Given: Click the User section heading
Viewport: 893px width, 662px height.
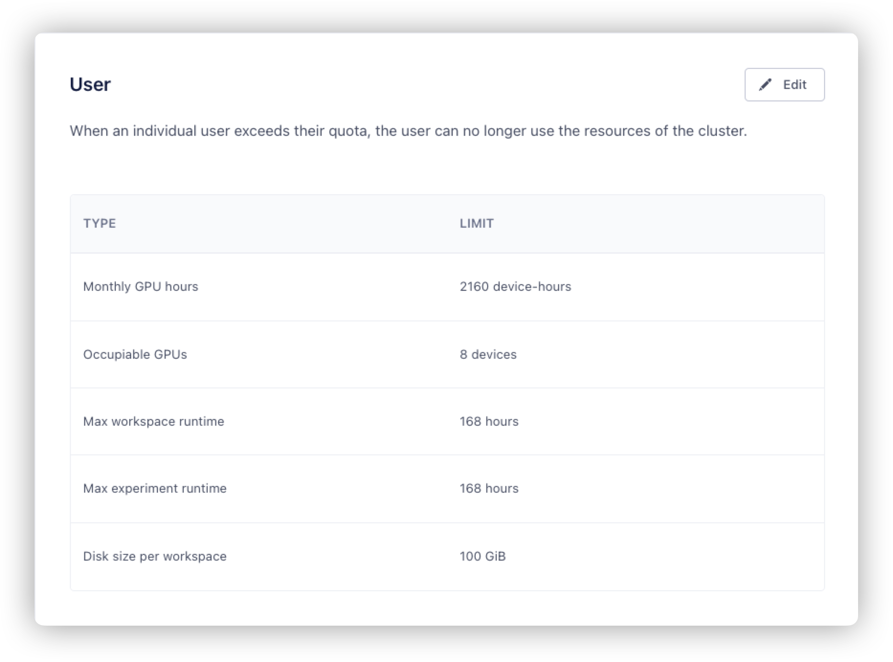Looking at the screenshot, I should [x=90, y=84].
